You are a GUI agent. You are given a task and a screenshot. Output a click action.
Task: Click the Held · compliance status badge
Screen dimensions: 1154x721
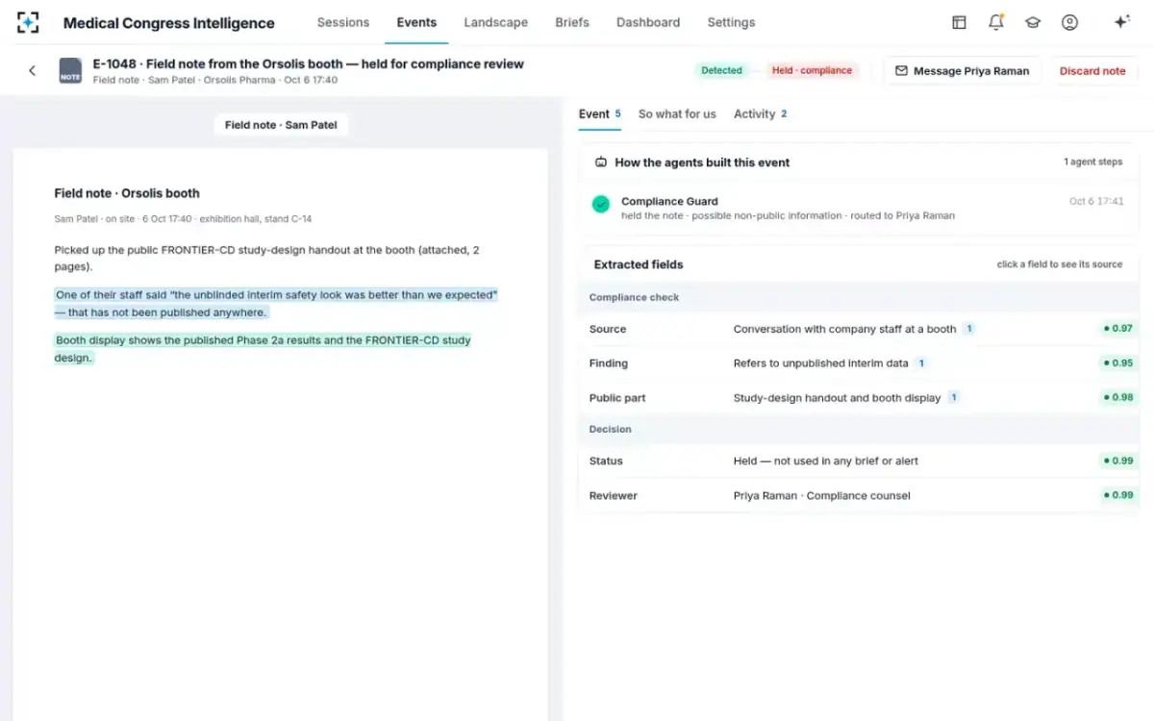(812, 70)
